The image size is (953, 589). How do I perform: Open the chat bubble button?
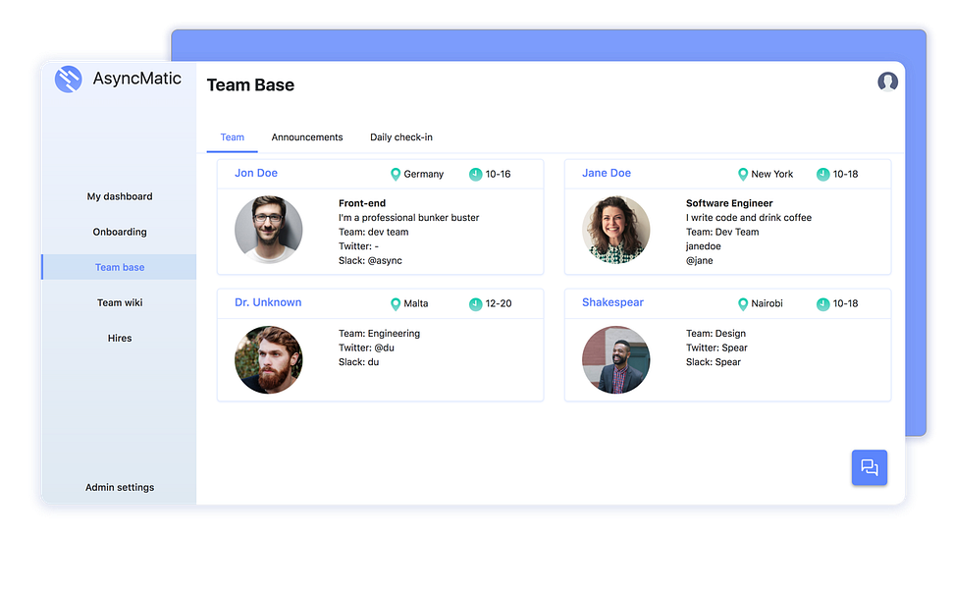point(870,467)
